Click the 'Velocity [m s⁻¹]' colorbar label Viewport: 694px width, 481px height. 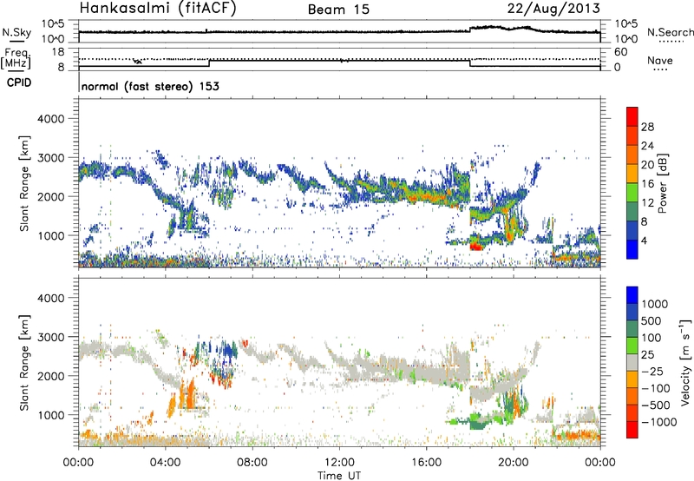[685, 362]
